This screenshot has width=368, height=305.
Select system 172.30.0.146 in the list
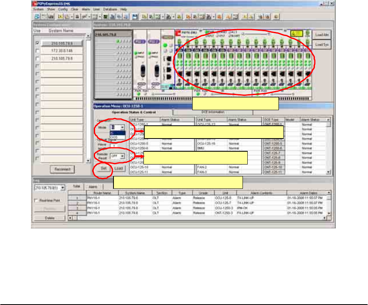coord(62,51)
